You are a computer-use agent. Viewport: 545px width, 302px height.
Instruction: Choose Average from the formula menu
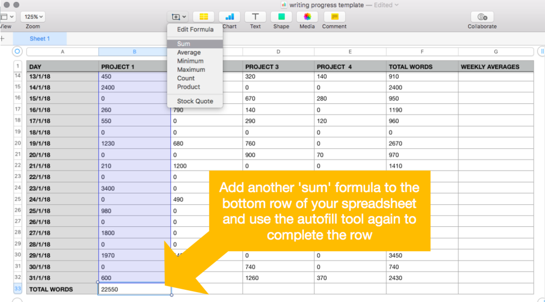coord(189,53)
